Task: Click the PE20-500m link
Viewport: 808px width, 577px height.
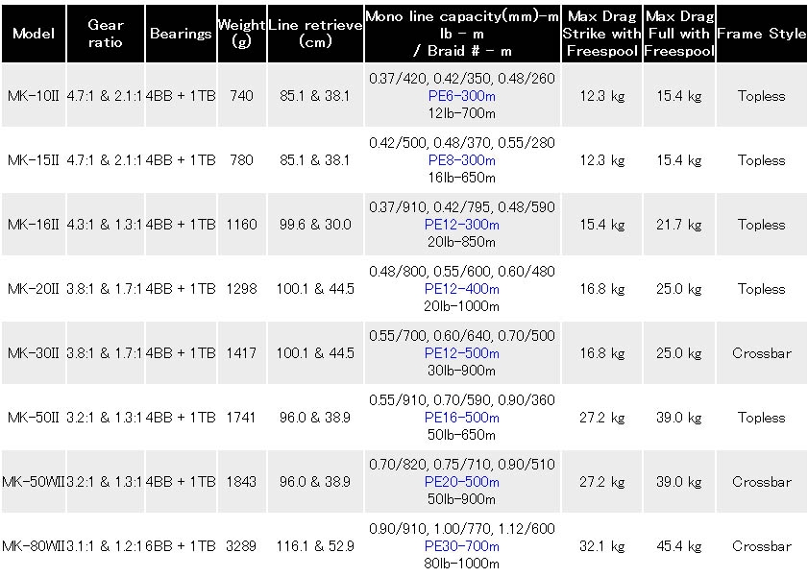Action: pos(462,482)
